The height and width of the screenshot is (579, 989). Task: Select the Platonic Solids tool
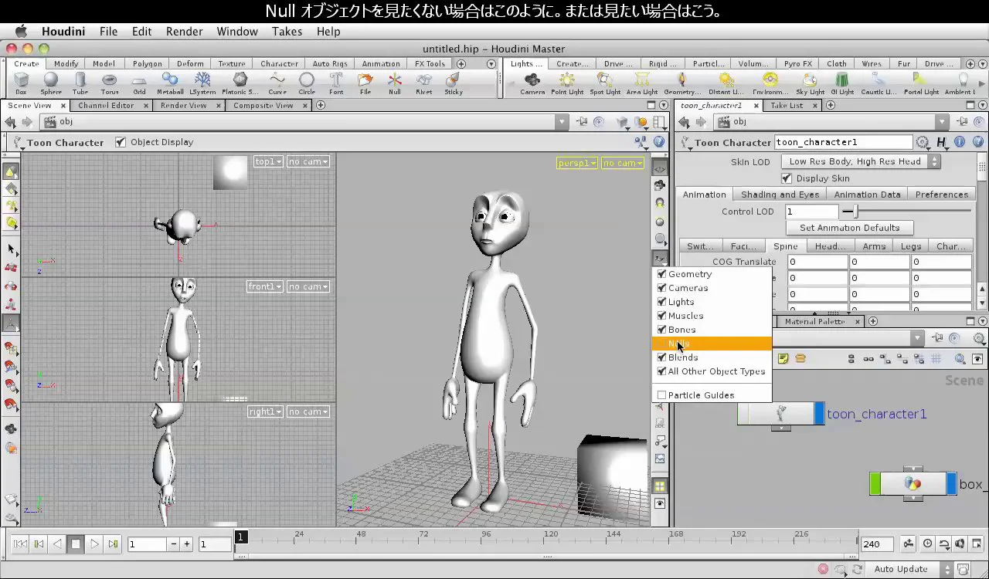pos(240,83)
